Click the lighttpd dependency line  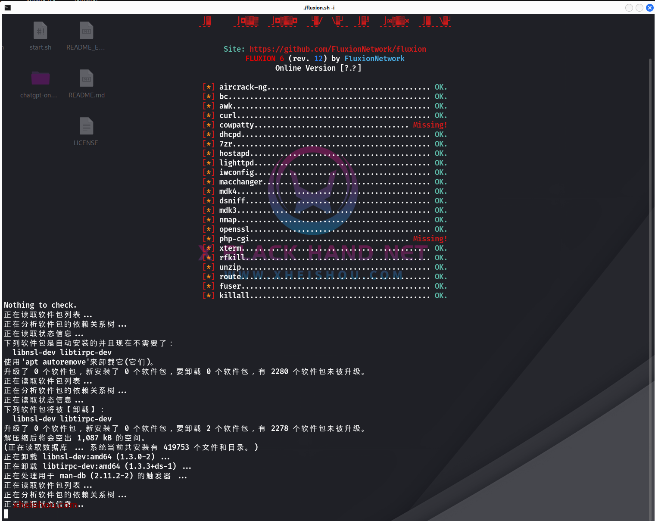[325, 163]
